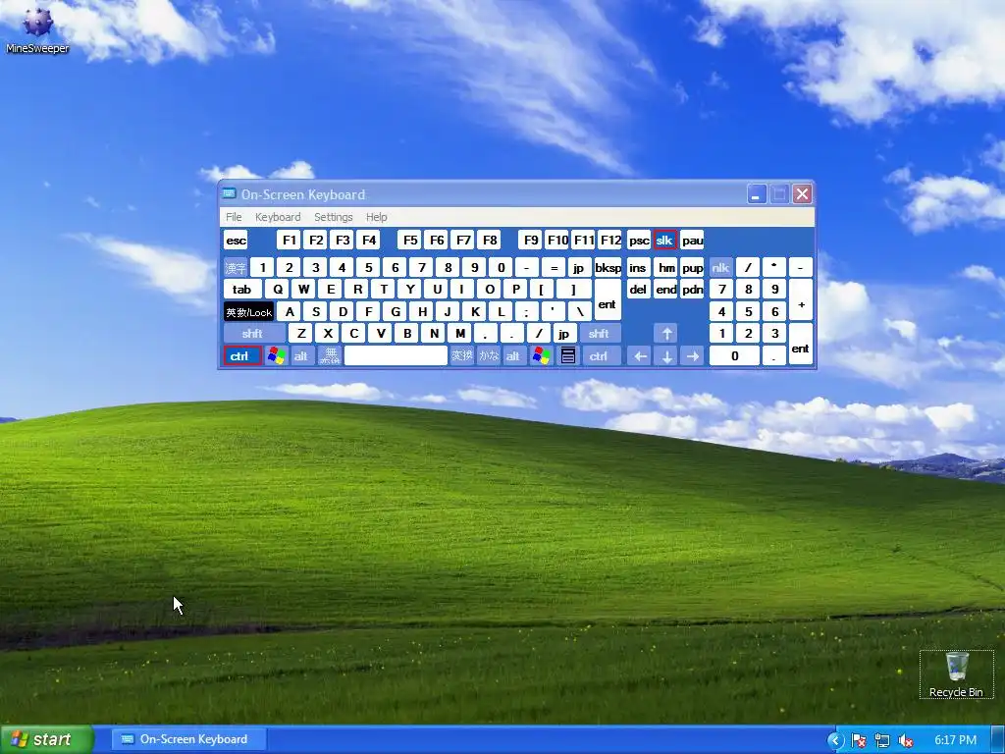Toggle the left shft key

[x=254, y=334]
